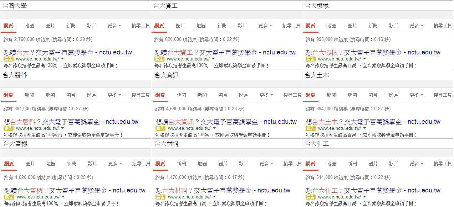
Task: Click the 台大土木 search input field
Action: coord(378,75)
